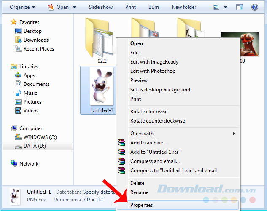This screenshot has height=211, width=267.
Task: Choose Rotate counterclockwise
Action: [x=178, y=121]
